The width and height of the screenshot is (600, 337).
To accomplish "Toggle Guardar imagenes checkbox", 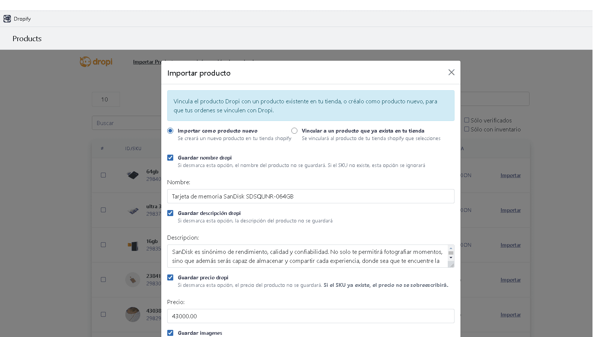I will coord(170,333).
